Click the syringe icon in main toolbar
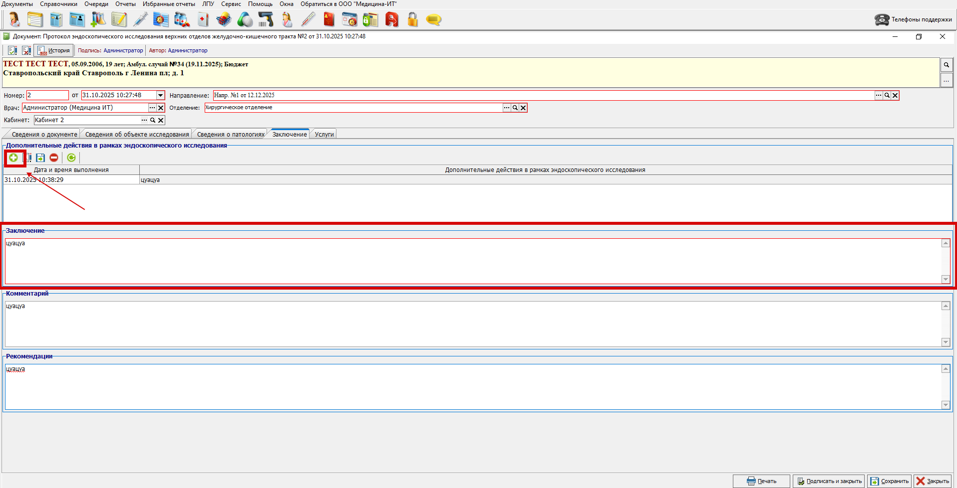Viewport: 957px width, 488px height. pos(140,20)
